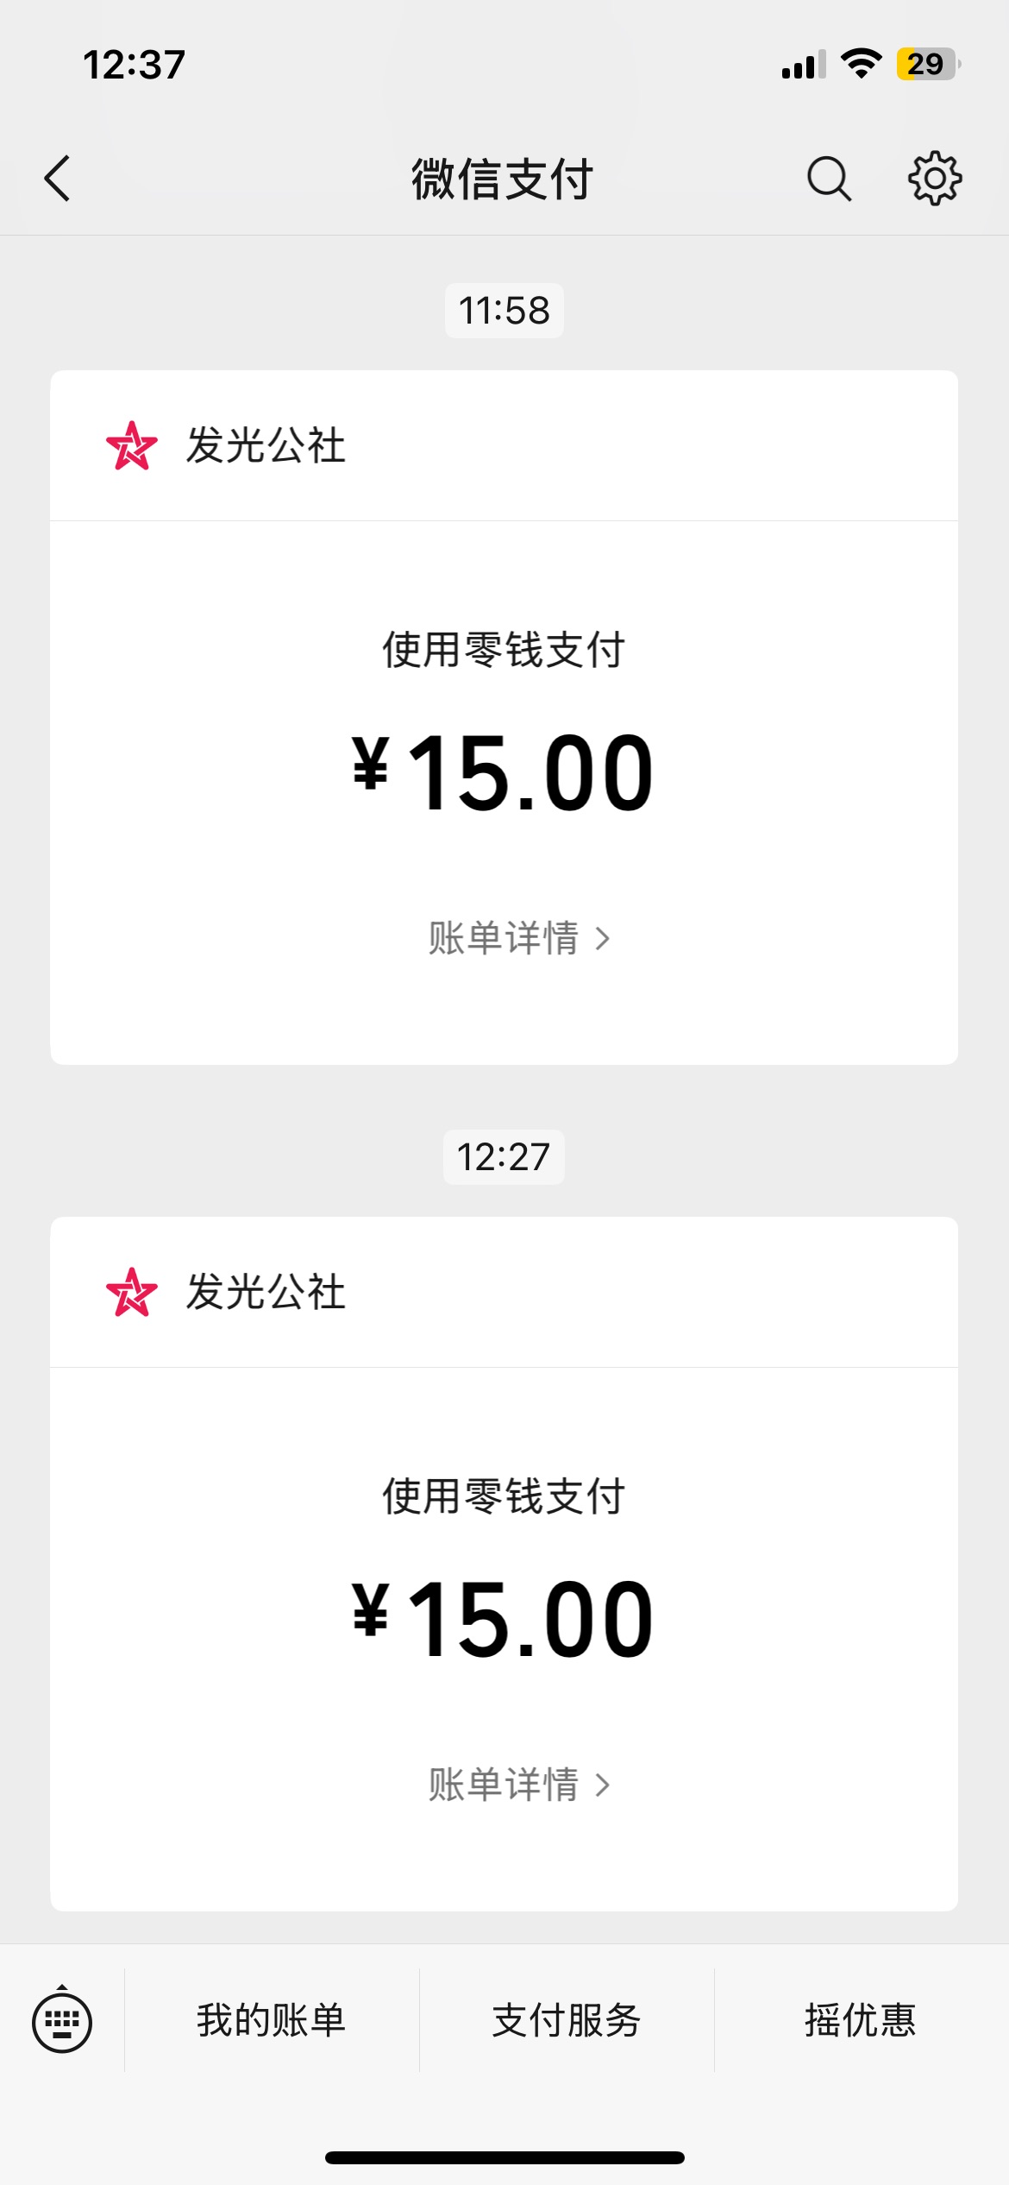1009x2185 pixels.
Task: Expand 账单详情 chevron in the 11:58 card
Action: (603, 939)
